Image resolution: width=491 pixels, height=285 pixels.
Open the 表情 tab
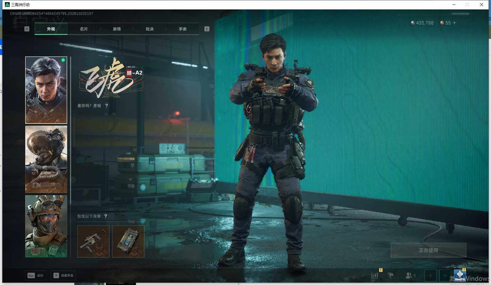click(x=117, y=29)
